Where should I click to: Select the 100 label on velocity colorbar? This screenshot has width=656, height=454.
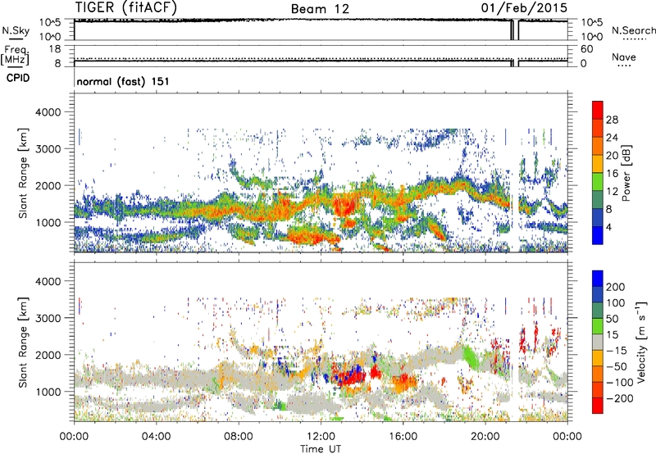tap(616, 303)
